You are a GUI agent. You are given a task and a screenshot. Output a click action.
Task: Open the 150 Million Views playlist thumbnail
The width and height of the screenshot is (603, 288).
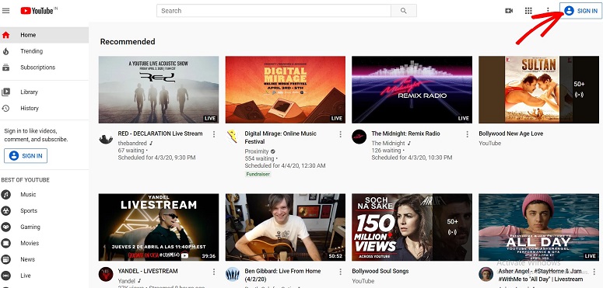point(412,227)
